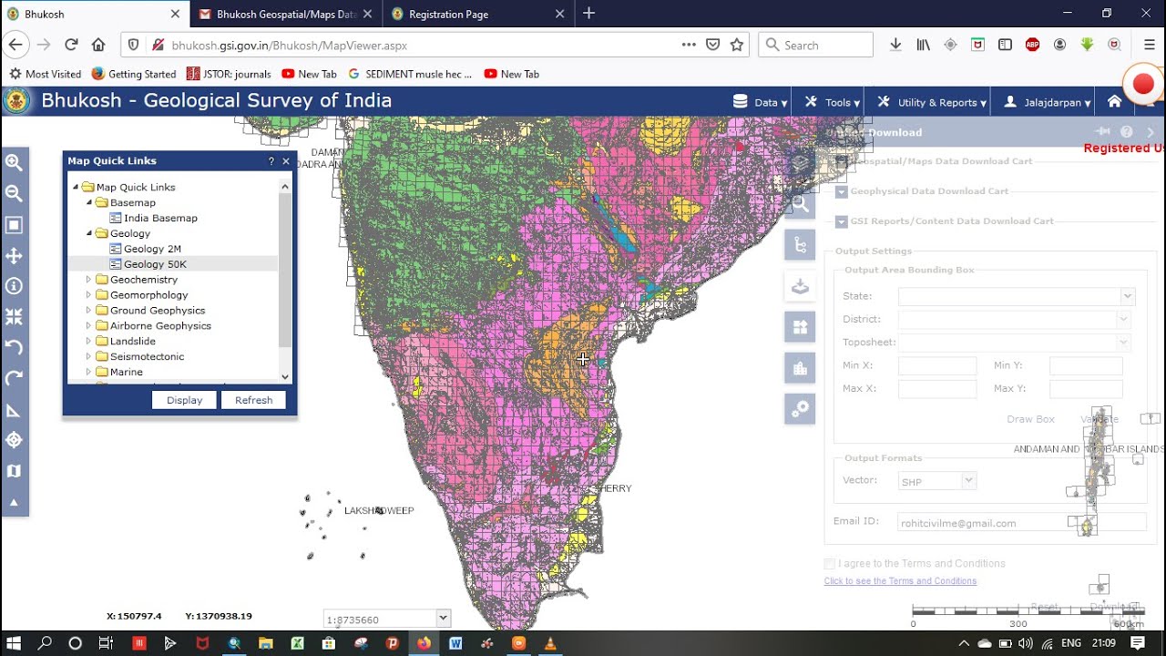Expand the Seismotectonic folder
The width and height of the screenshot is (1166, 656).
tap(89, 357)
